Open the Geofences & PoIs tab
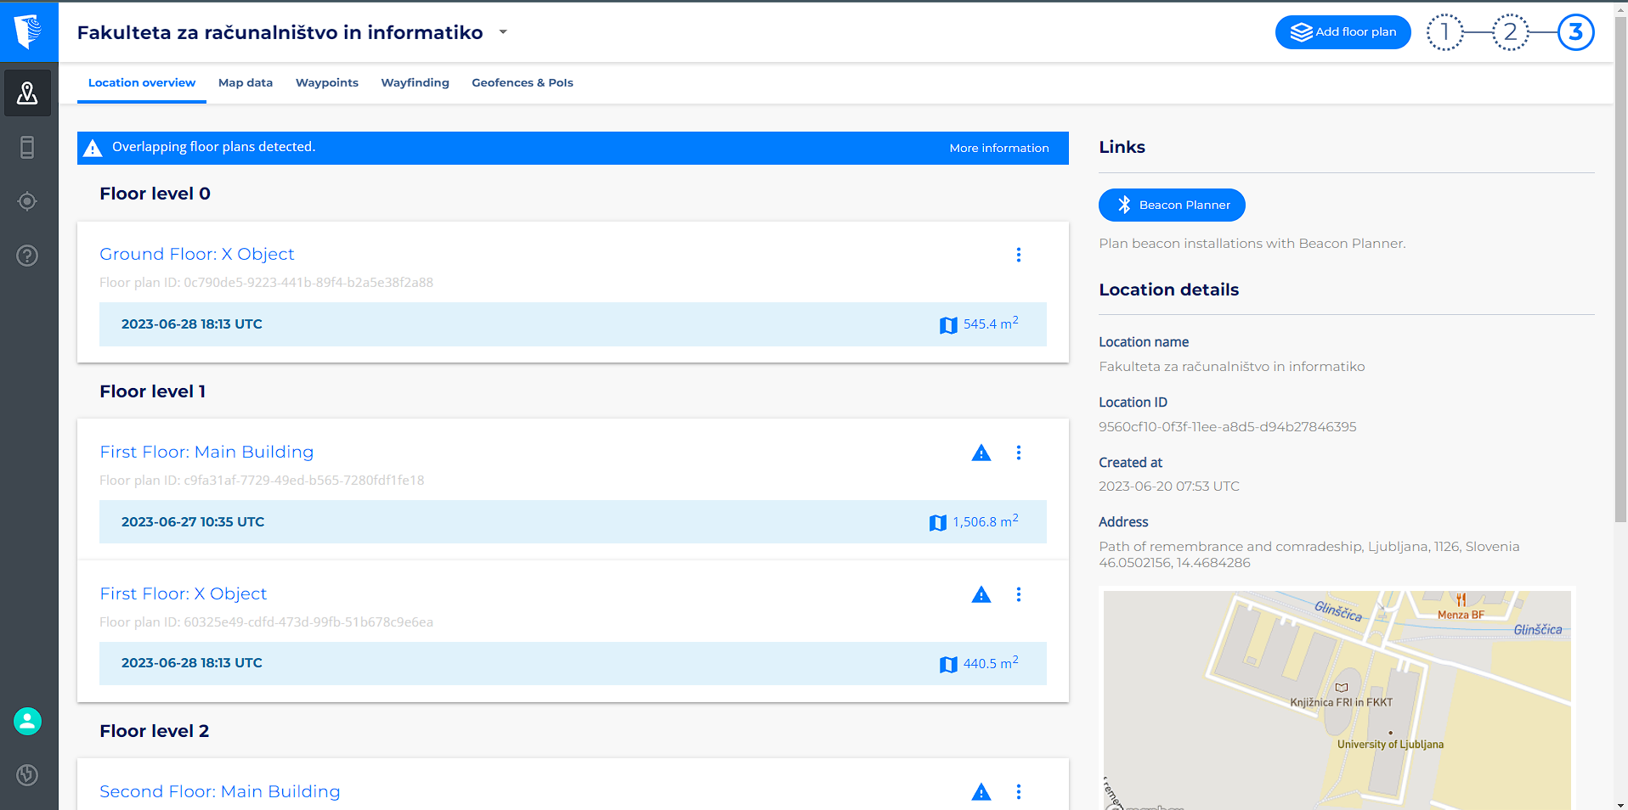 [x=523, y=82]
